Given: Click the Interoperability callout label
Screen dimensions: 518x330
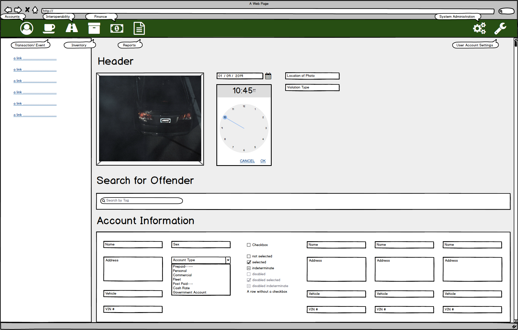Looking at the screenshot, I should [58, 16].
